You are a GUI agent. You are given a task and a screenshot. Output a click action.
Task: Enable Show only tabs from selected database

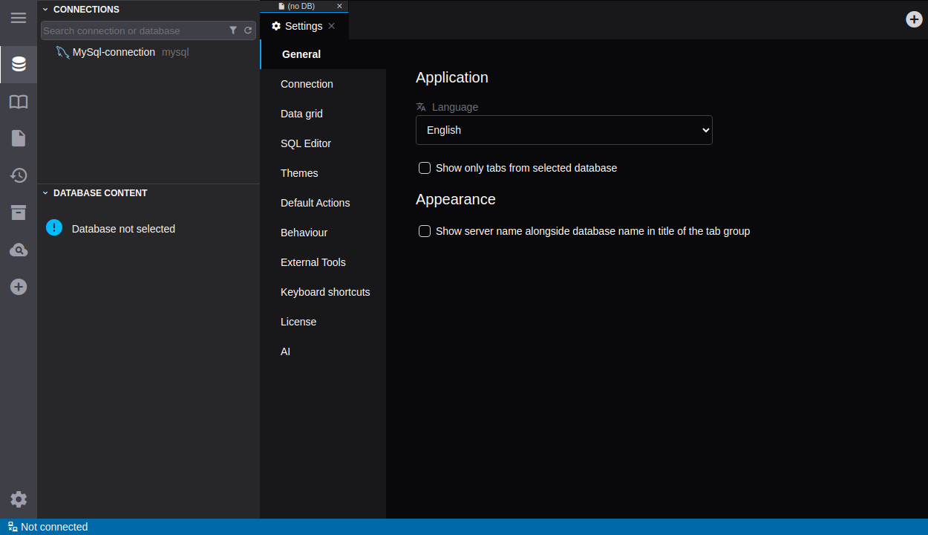[x=425, y=168]
